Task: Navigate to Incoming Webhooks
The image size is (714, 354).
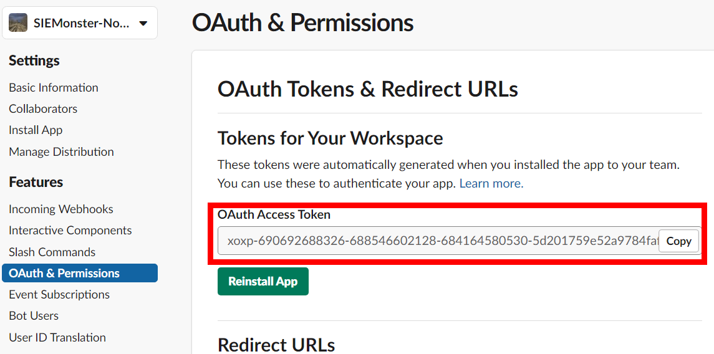Action: (61, 209)
